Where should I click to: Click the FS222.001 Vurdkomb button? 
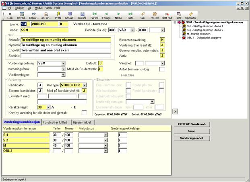(x=192, y=124)
